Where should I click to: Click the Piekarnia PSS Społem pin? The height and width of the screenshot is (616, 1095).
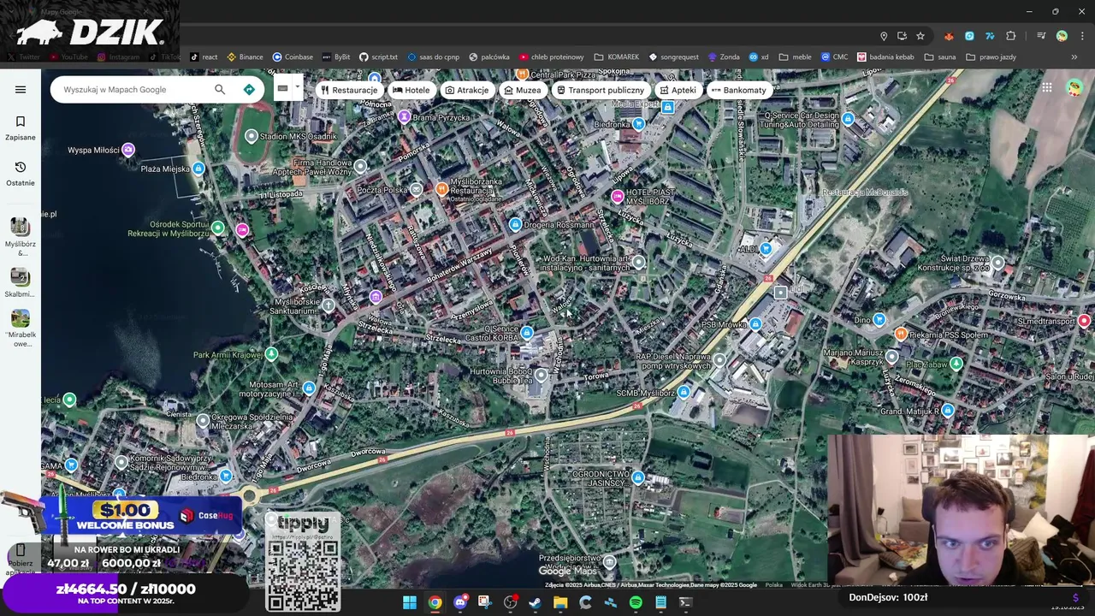[901, 333]
